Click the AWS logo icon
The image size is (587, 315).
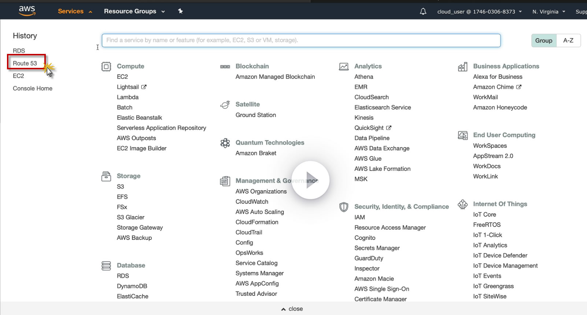(27, 11)
